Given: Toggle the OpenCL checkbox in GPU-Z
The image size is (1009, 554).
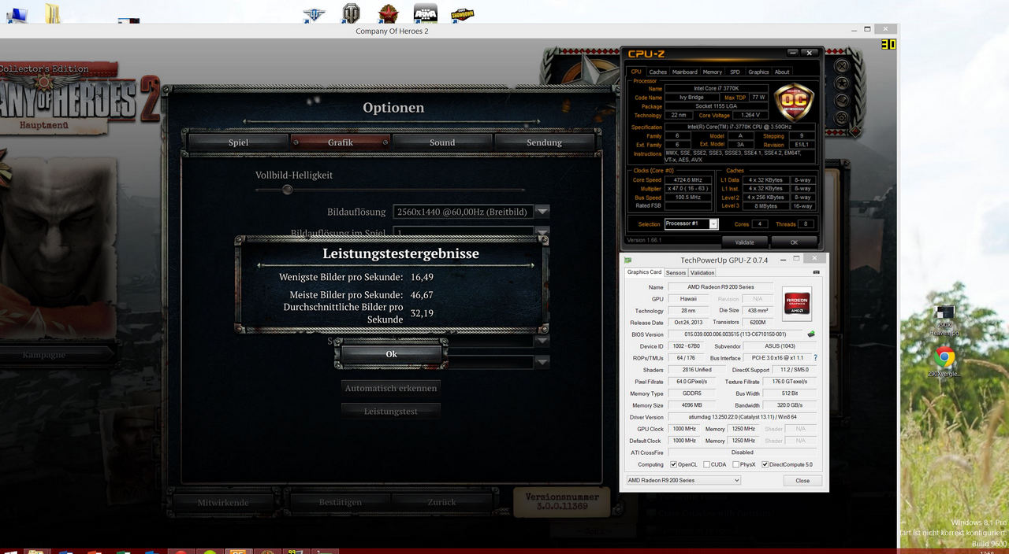Looking at the screenshot, I should (x=674, y=464).
